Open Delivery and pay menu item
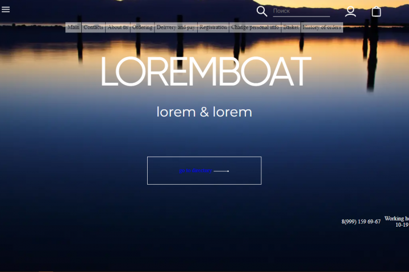409x272 pixels. 176,27
